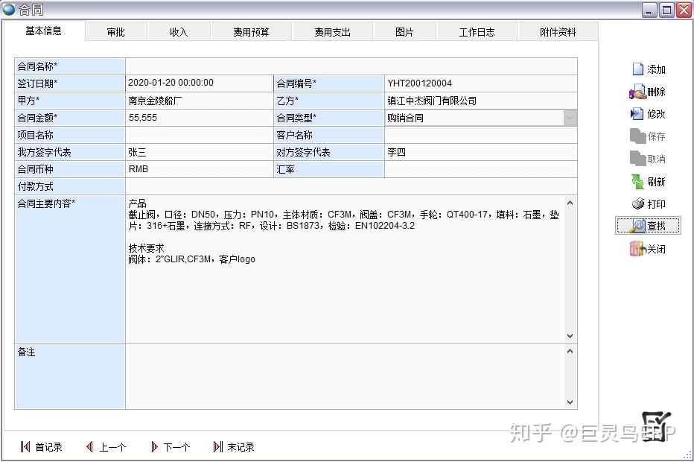Viewport: 694px width, 462px height.
Task: Click the 刷新 (Refresh) arrows icon
Action: coord(637,182)
